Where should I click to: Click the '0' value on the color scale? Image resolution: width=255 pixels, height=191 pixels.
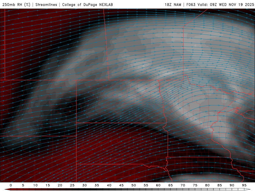tap(11, 185)
